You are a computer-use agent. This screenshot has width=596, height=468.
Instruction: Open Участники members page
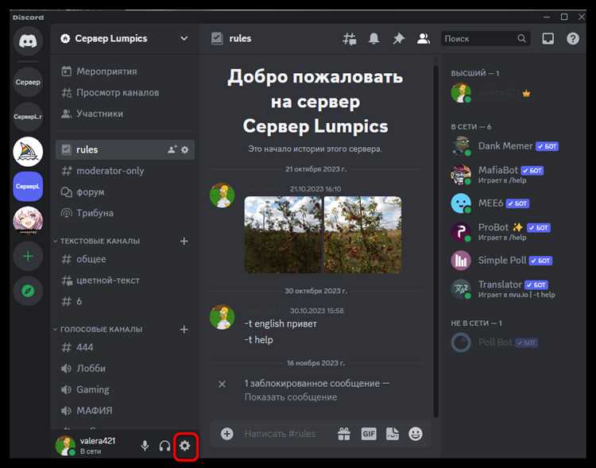click(x=125, y=114)
